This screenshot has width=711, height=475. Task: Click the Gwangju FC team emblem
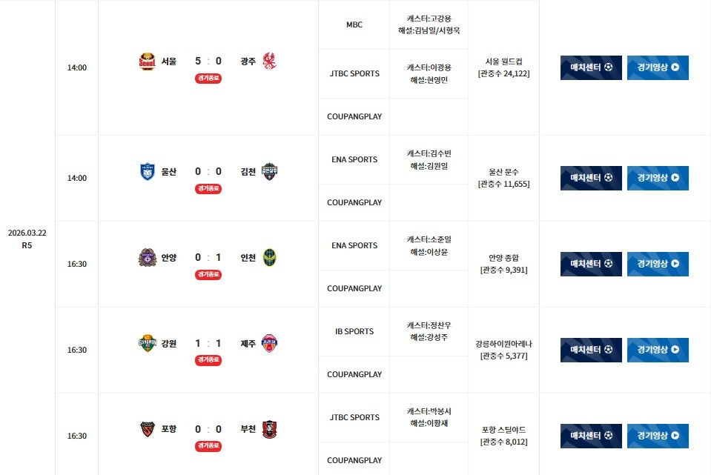(x=269, y=62)
